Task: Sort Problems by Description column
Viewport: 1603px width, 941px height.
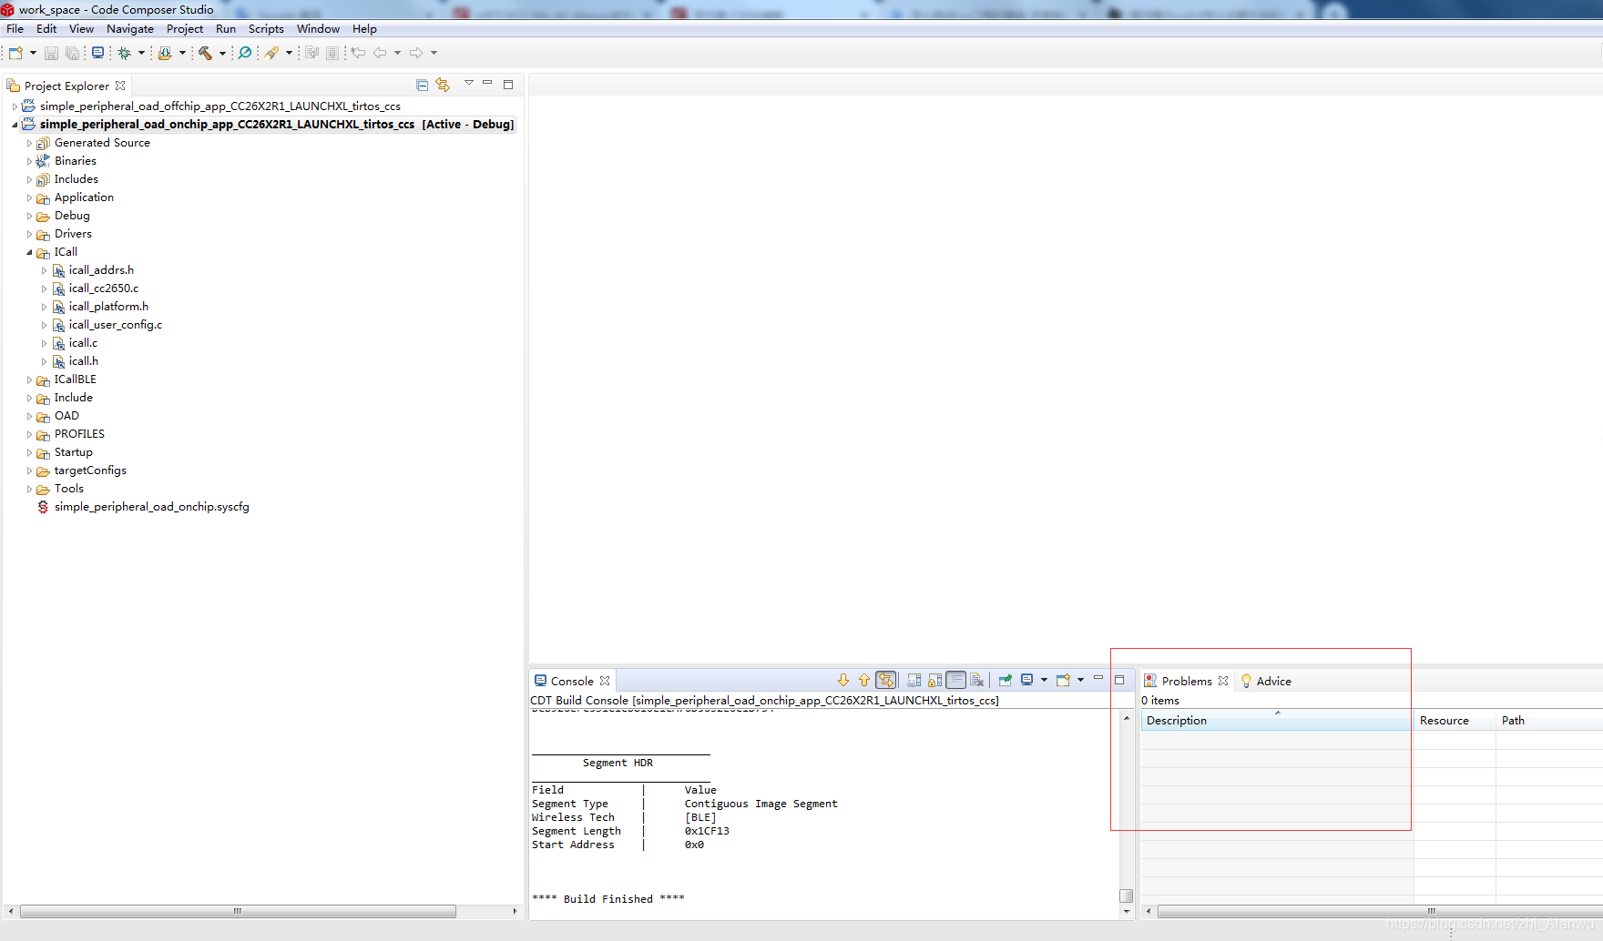Action: click(x=1277, y=721)
